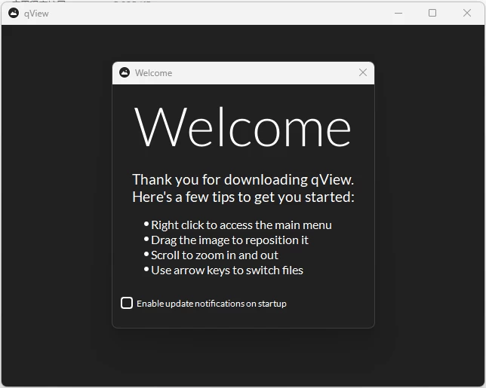The height and width of the screenshot is (388, 486).
Task: Click the 'qView' window title text
Action: [x=36, y=14]
